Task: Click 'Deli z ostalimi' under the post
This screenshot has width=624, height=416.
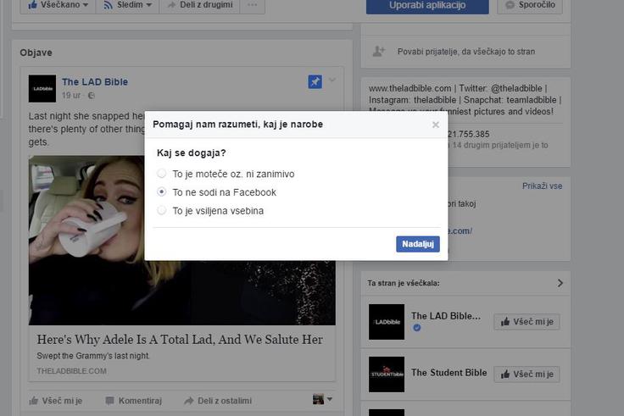Action: click(218, 401)
